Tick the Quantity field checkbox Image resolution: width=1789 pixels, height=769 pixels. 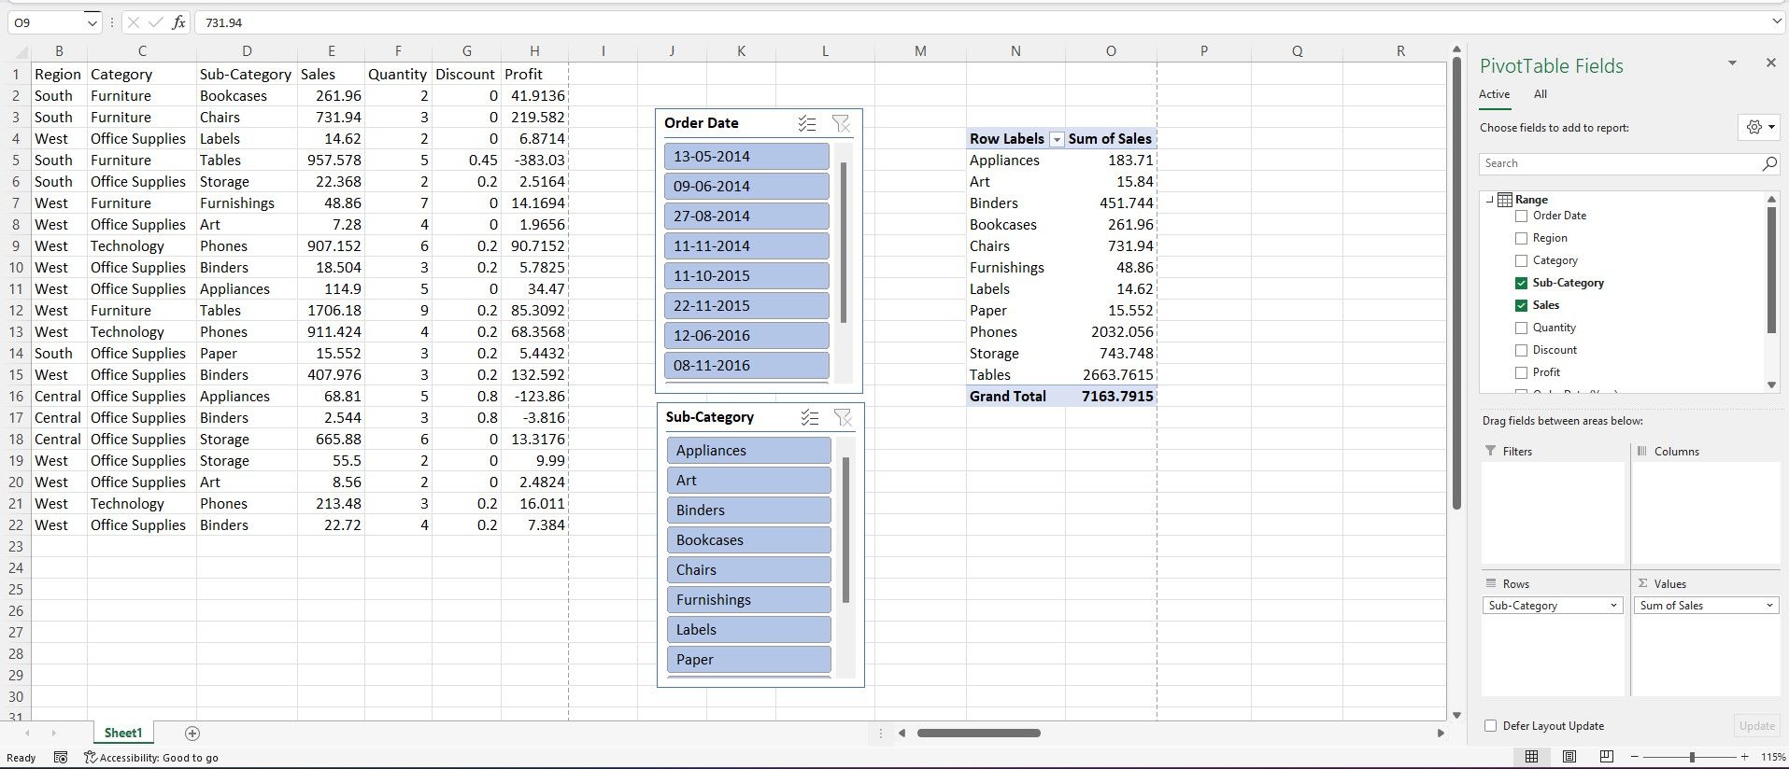[x=1521, y=329]
